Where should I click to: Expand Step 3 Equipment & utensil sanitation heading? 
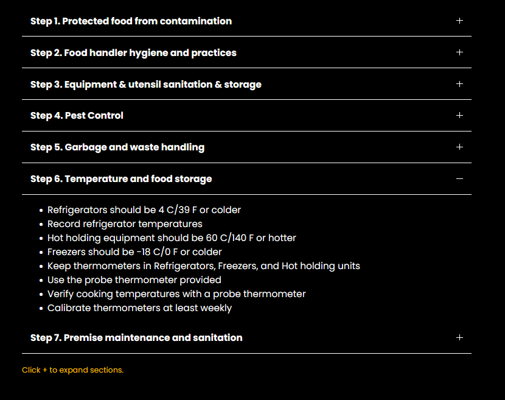145,85
